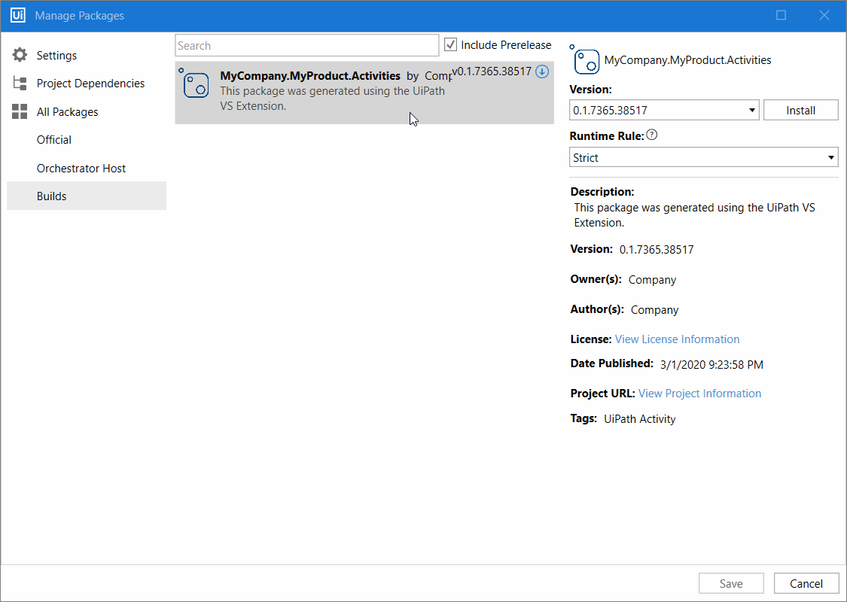Click the Settings gear icon
847x602 pixels.
tap(20, 55)
